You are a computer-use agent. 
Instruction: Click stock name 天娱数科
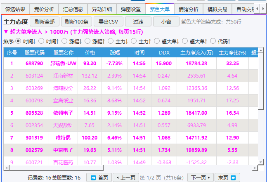point(63,125)
